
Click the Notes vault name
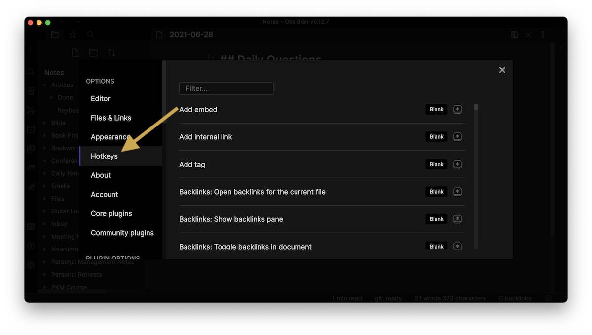coord(54,73)
